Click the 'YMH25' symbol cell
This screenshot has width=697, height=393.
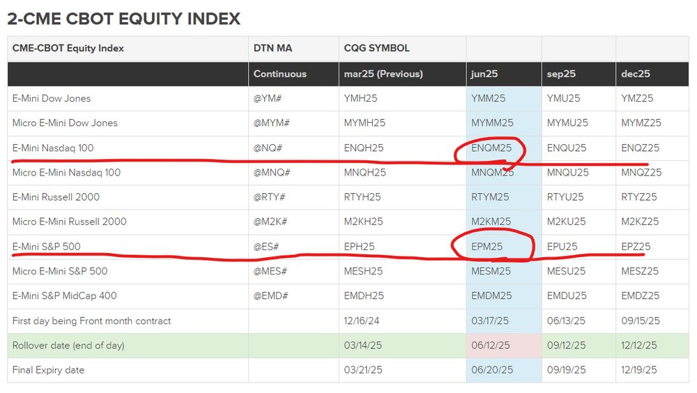[360, 98]
